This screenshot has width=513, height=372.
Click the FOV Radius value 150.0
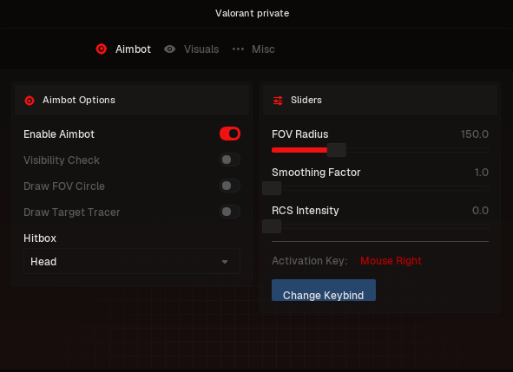(475, 134)
